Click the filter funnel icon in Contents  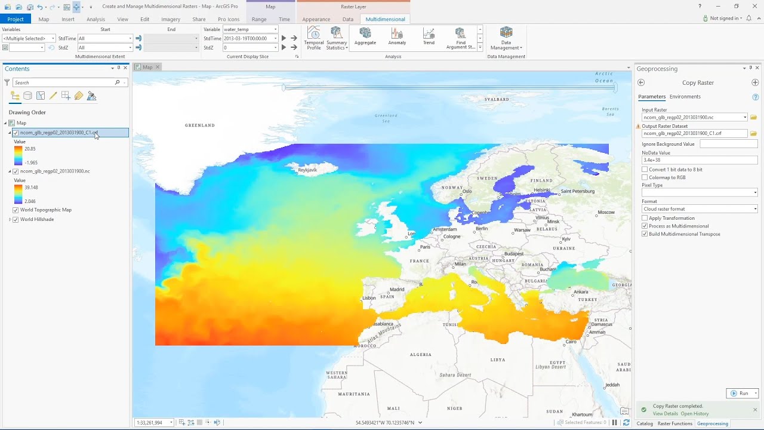pyautogui.click(x=7, y=82)
